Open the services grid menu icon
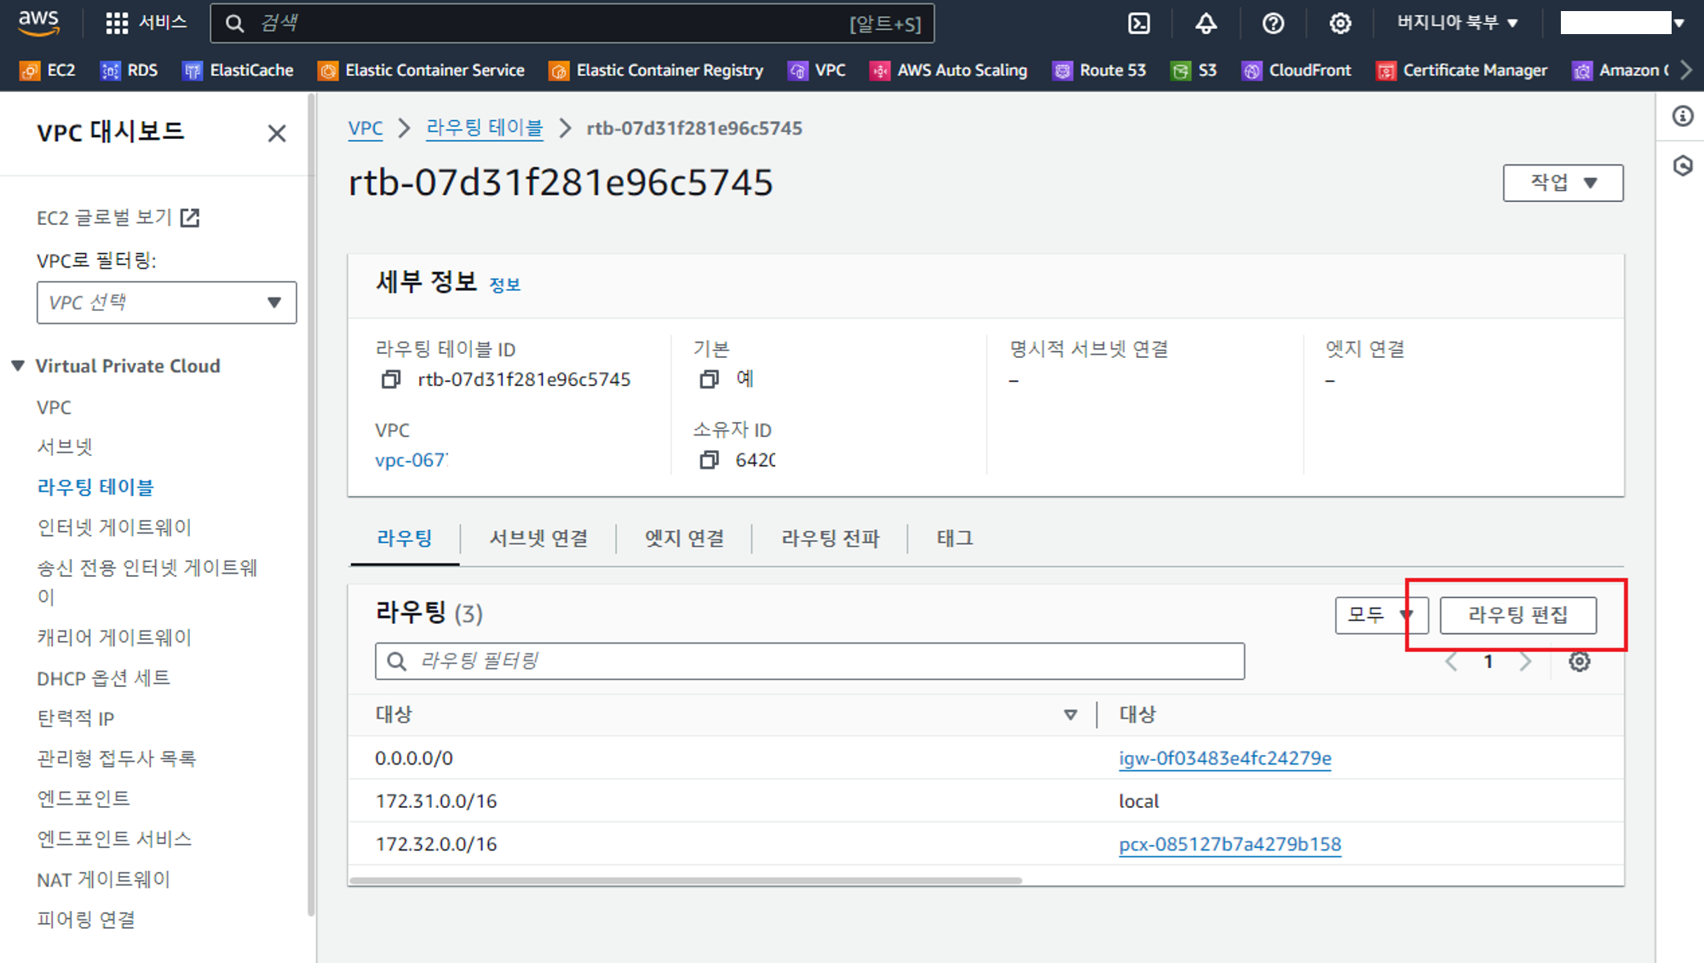This screenshot has height=963, width=1704. click(117, 23)
